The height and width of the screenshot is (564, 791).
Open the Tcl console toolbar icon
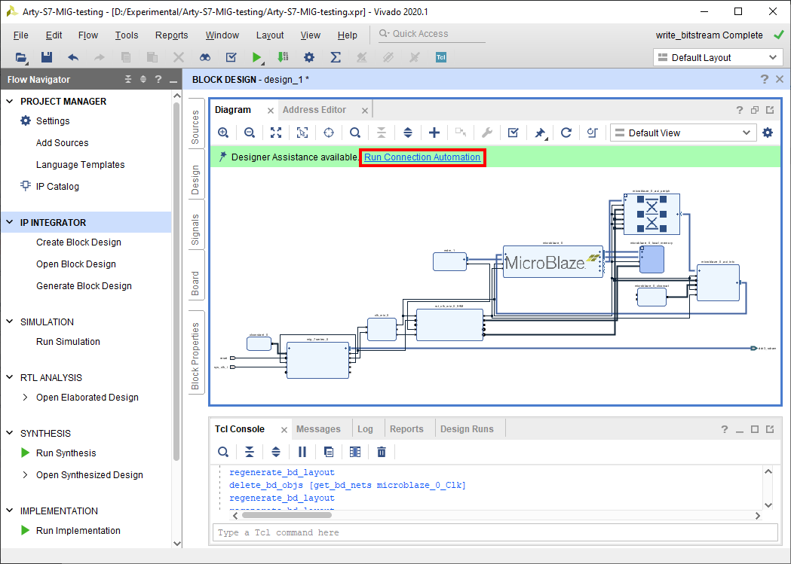[441, 57]
